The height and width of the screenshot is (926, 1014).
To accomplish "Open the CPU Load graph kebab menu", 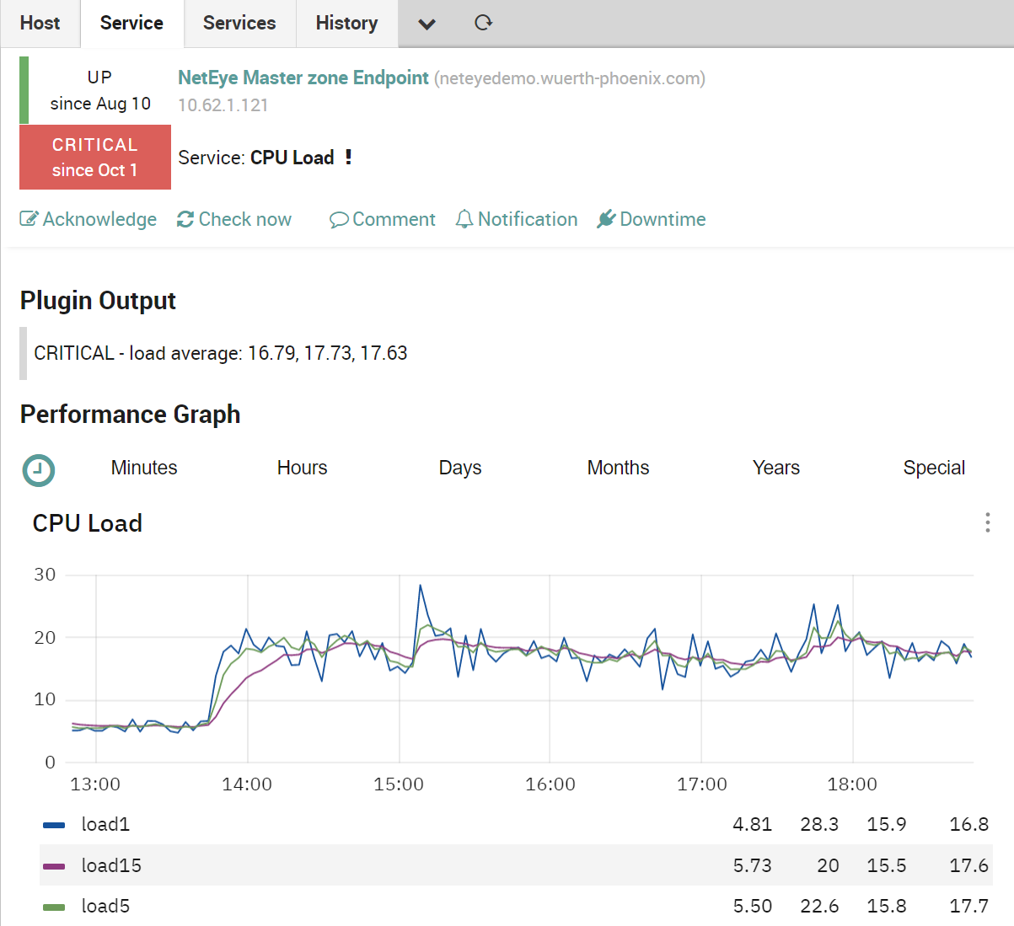I will point(986,522).
